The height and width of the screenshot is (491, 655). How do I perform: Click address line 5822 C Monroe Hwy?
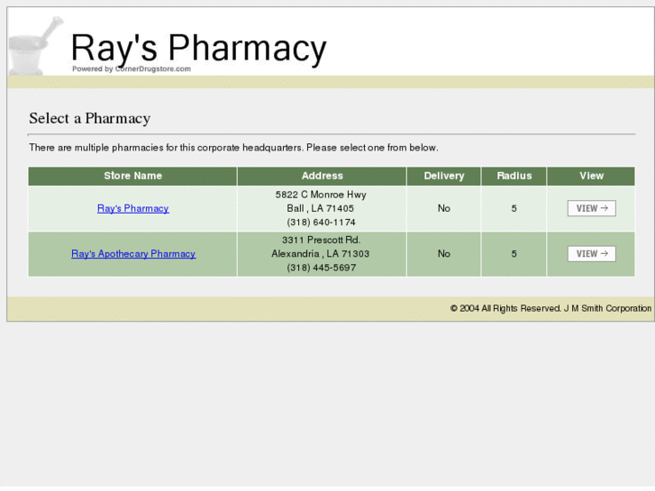tap(321, 195)
